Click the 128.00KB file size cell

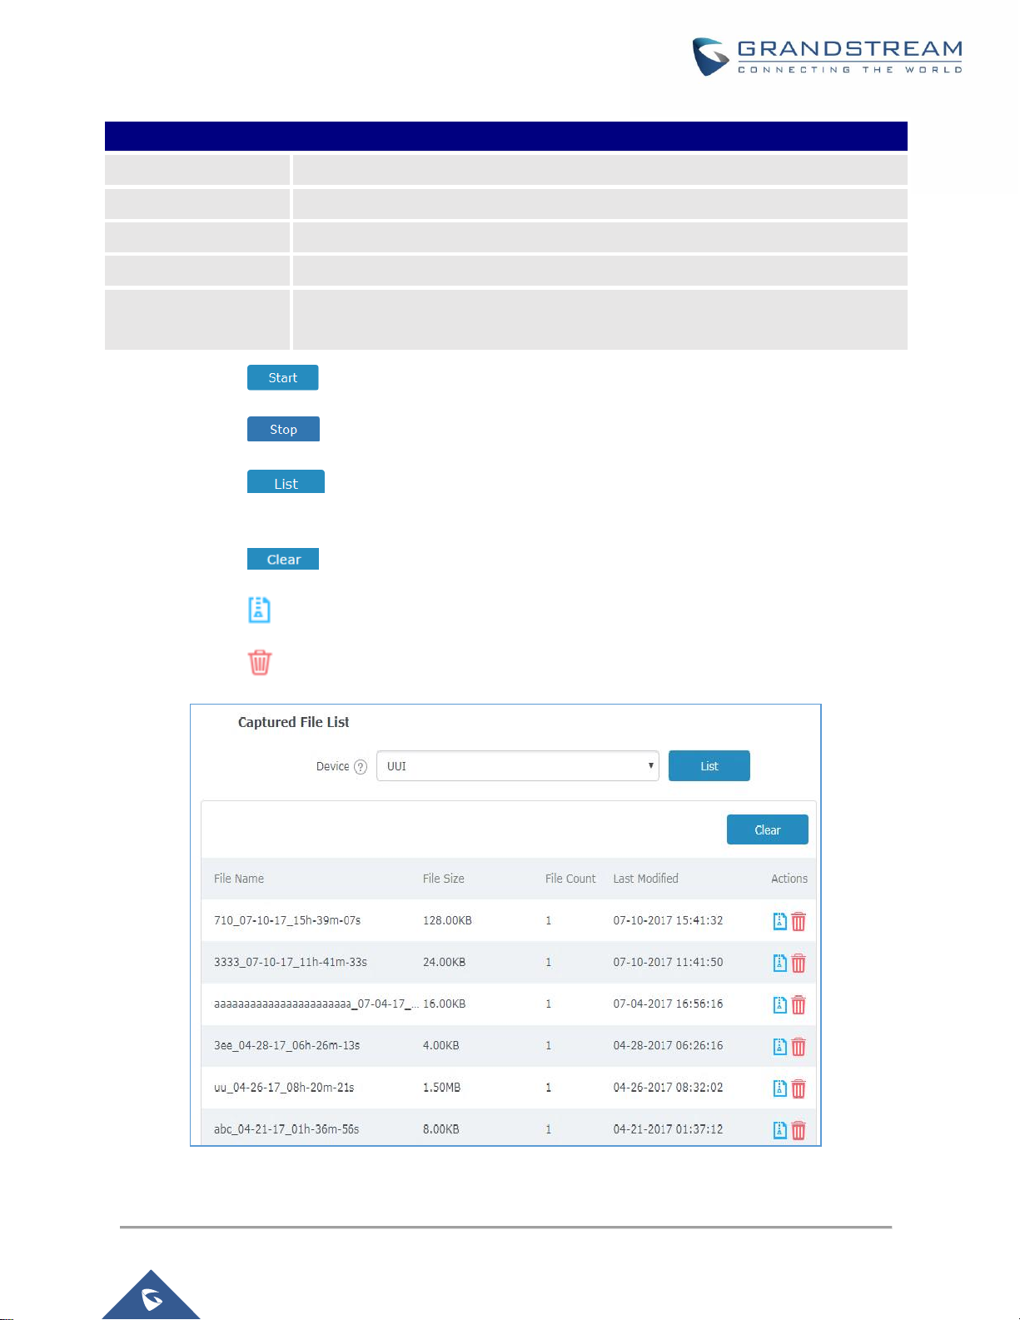[447, 920]
